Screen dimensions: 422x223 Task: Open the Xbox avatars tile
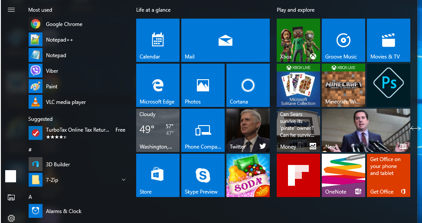click(x=298, y=40)
